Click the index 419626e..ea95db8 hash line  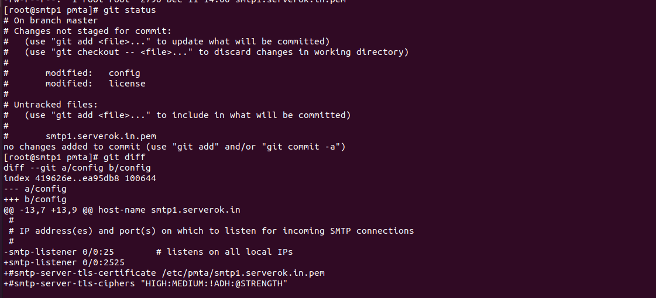click(80, 178)
